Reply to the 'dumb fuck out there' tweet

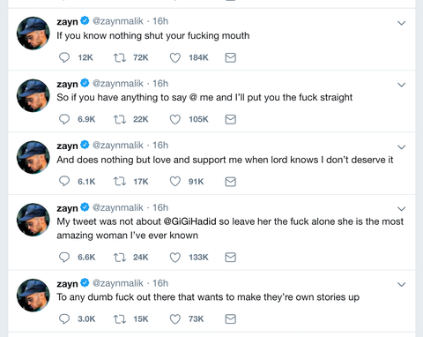click(64, 319)
